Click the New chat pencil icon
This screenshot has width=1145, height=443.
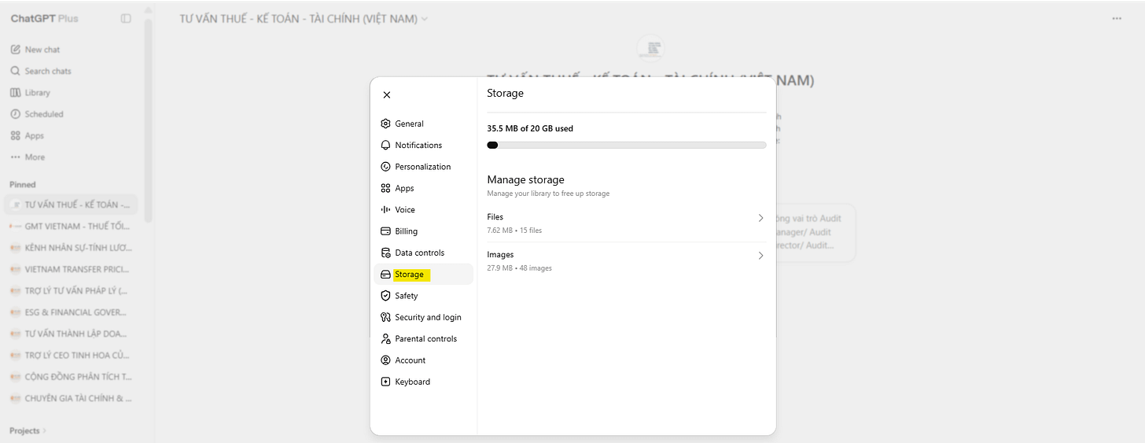coord(15,50)
